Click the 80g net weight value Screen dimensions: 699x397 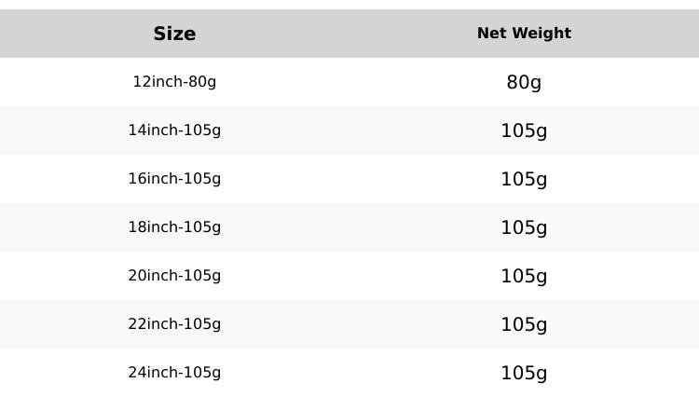coord(524,82)
